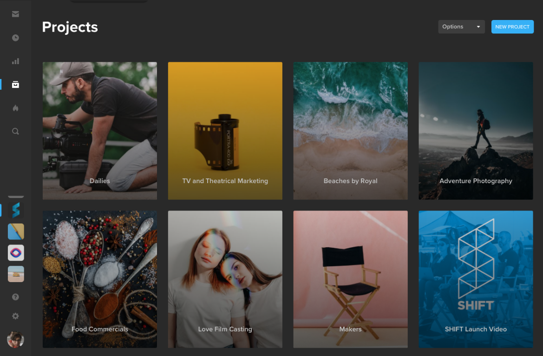Switch to the blue and yellow workspace icon
The image size is (543, 356).
coord(16,231)
